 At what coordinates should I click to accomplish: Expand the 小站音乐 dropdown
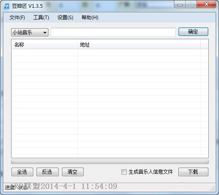(x=30, y=32)
